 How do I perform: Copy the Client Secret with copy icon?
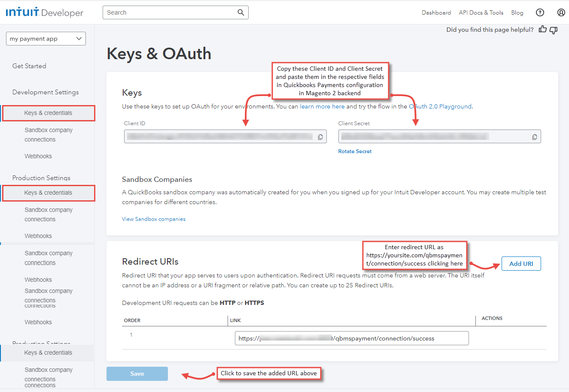point(535,137)
